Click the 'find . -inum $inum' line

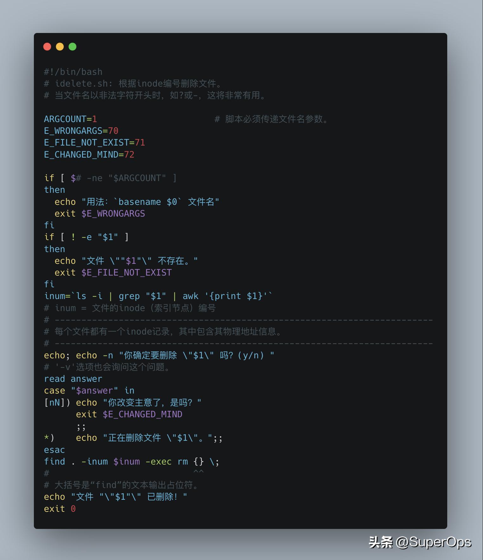pos(132,462)
